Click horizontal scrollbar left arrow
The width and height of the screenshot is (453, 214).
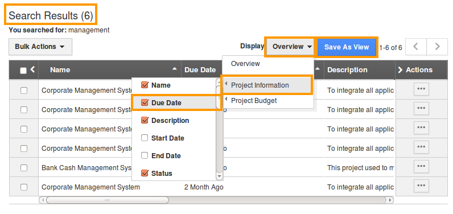(43, 200)
